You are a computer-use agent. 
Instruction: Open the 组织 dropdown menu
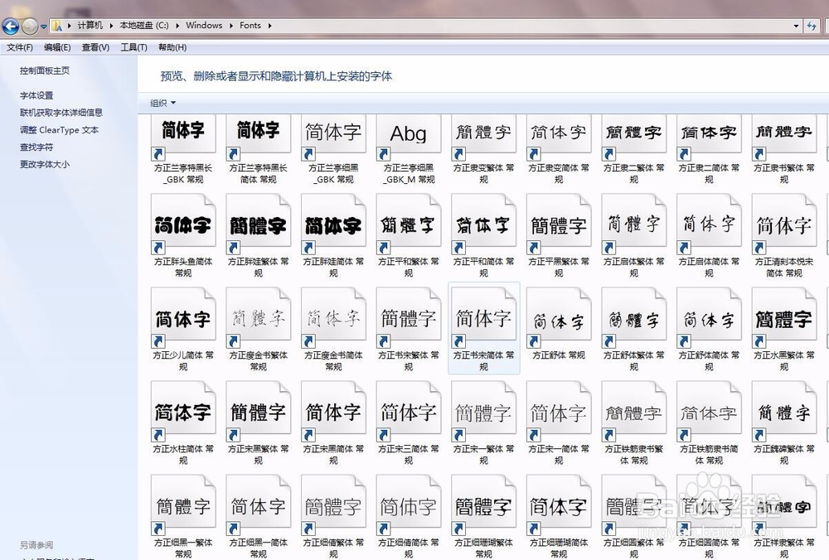[x=162, y=103]
